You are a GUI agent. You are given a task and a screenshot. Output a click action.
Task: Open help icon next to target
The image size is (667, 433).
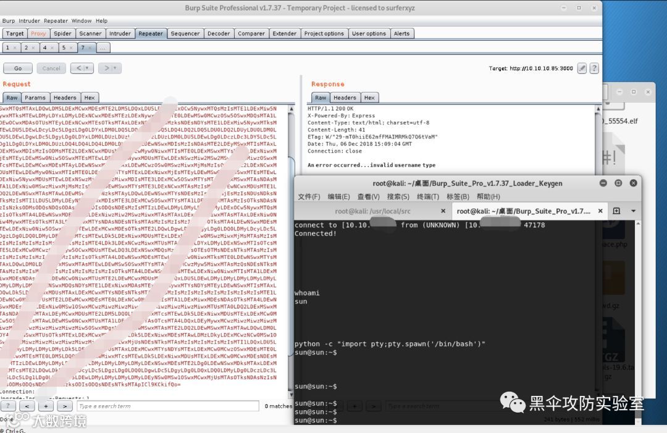[594, 68]
